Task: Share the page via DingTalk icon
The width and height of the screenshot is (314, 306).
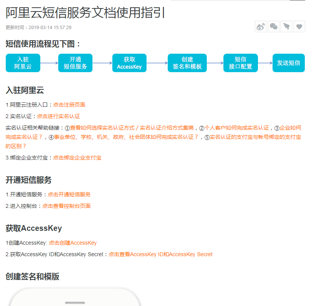Action: (286, 26)
